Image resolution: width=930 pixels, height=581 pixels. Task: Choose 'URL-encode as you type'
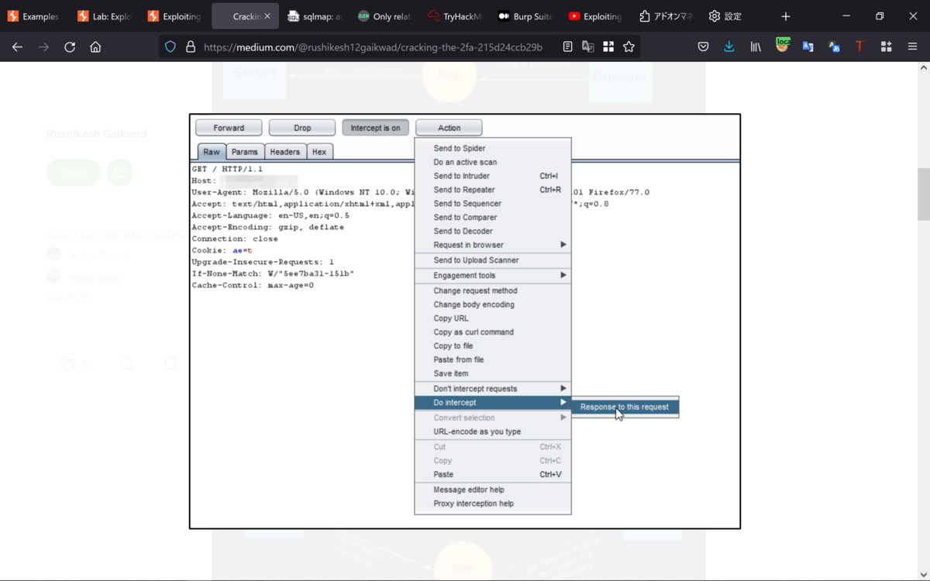point(493,431)
